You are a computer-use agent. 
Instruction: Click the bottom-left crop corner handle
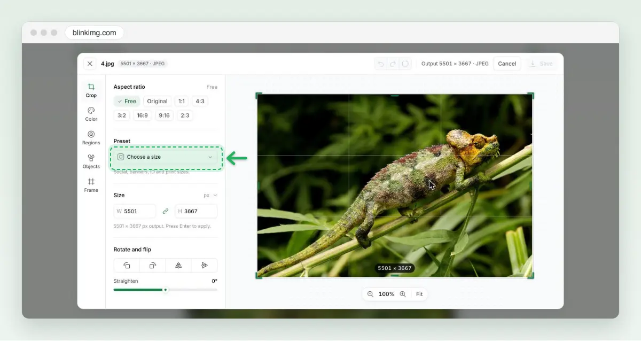pos(259,275)
